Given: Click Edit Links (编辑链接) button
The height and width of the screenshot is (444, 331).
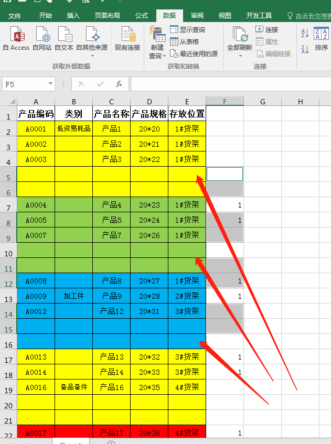Looking at the screenshot, I should (x=273, y=53).
